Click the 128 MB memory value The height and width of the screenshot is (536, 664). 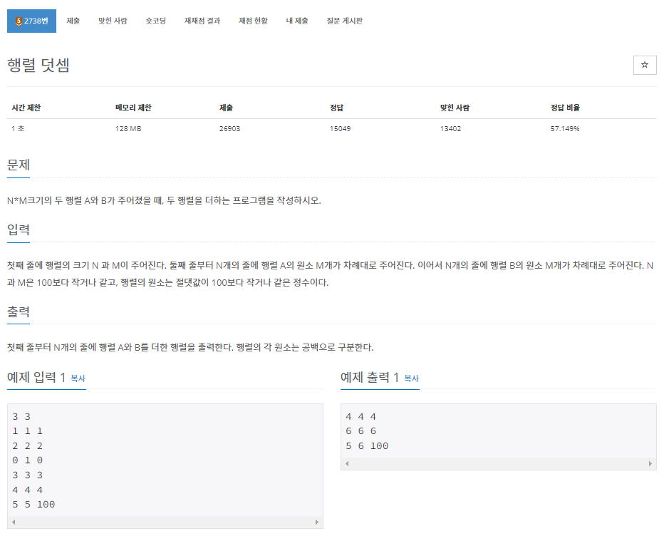(x=128, y=128)
